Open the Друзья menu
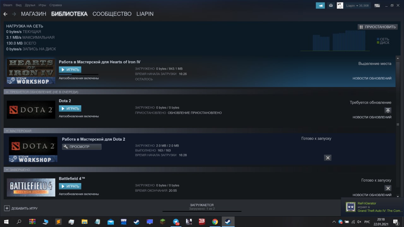This screenshot has width=404, height=227. click(30, 5)
